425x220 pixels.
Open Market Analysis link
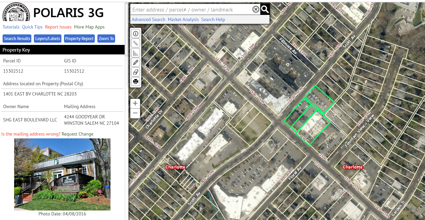[x=183, y=20]
